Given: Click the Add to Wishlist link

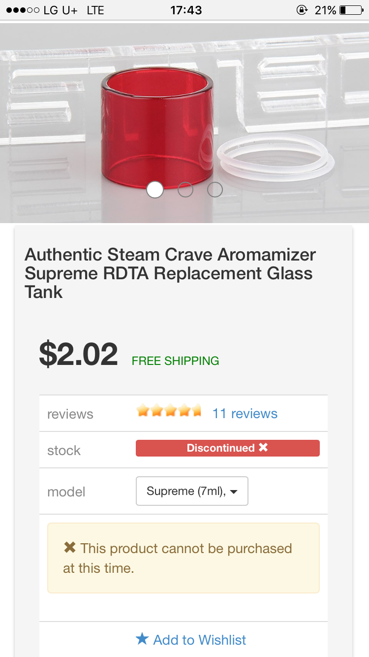Looking at the screenshot, I should [x=199, y=640].
